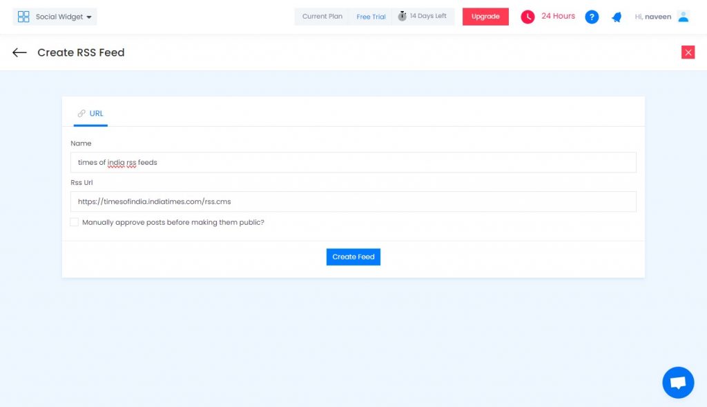Click the Upgrade button

point(485,17)
